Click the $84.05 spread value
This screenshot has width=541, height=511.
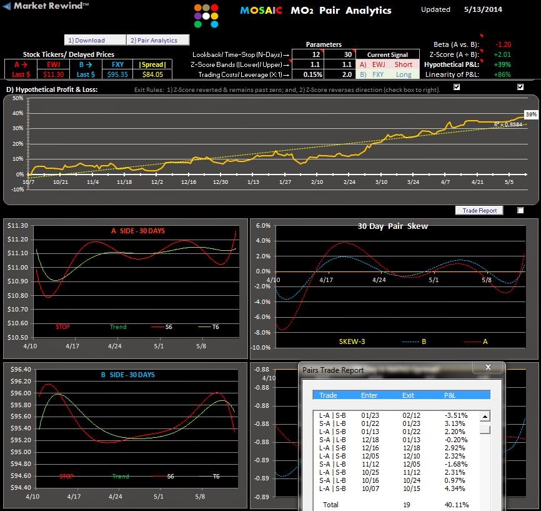[152, 74]
